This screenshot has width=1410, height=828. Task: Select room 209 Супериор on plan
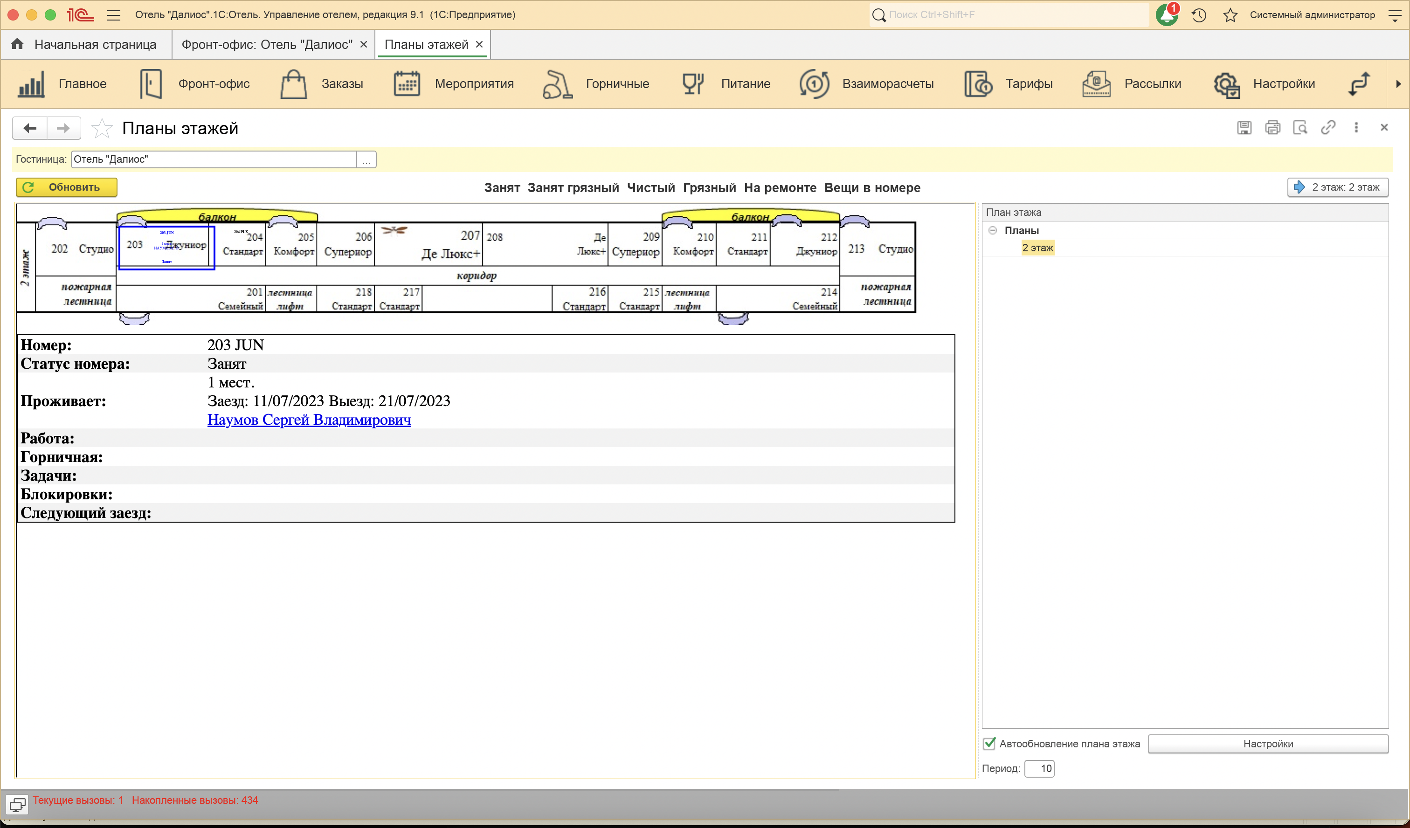[x=635, y=244]
